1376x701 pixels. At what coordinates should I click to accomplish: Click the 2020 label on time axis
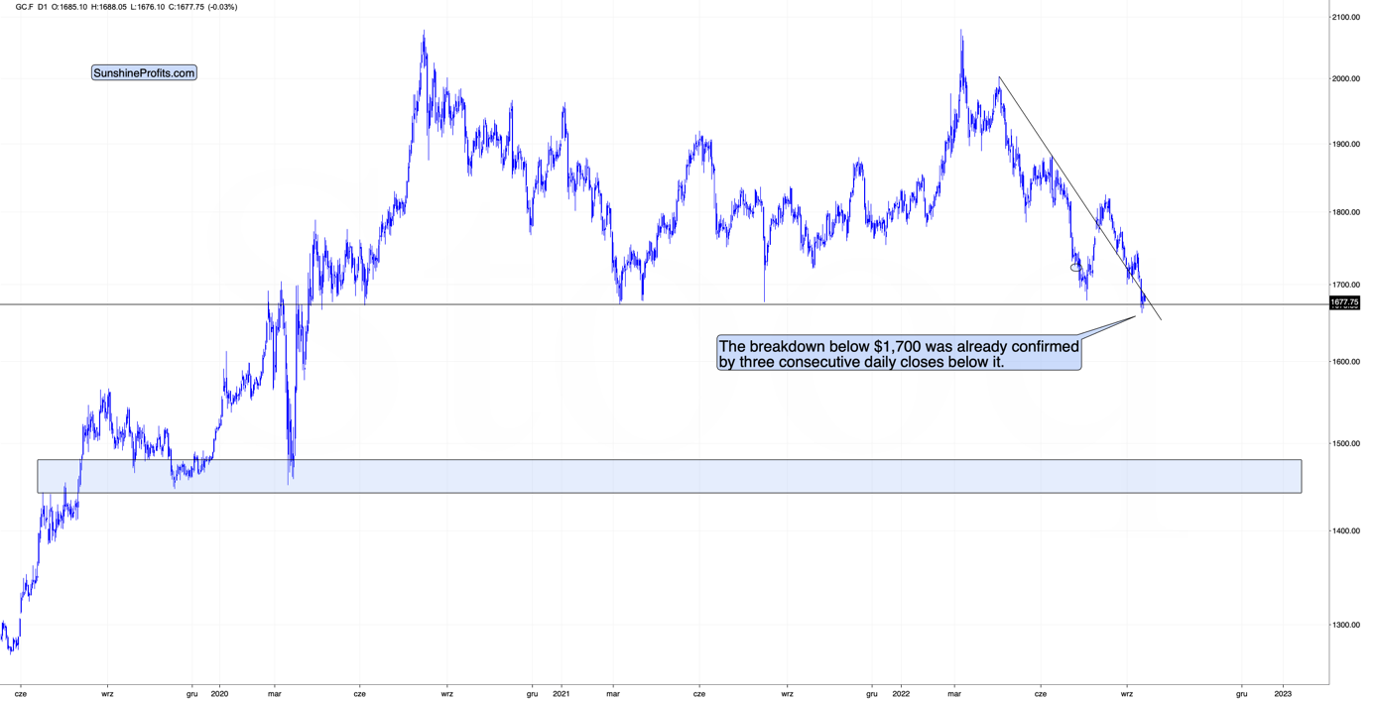click(220, 694)
